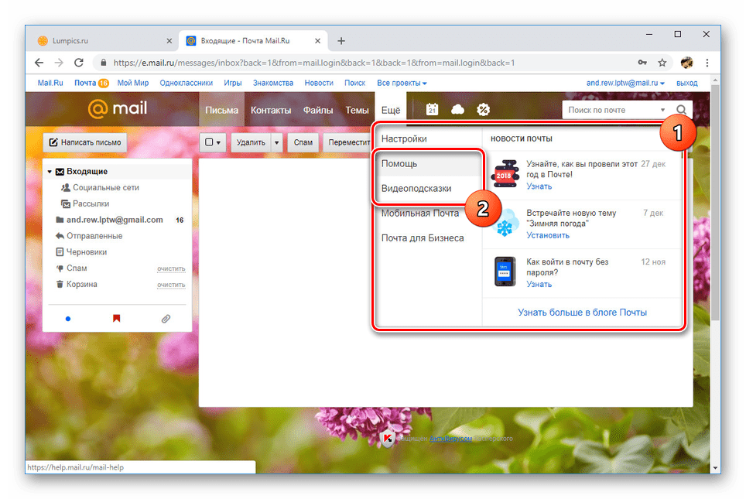Image resolution: width=746 pixels, height=499 pixels.
Task: Click the phone password-free login thumbnail
Action: (505, 272)
